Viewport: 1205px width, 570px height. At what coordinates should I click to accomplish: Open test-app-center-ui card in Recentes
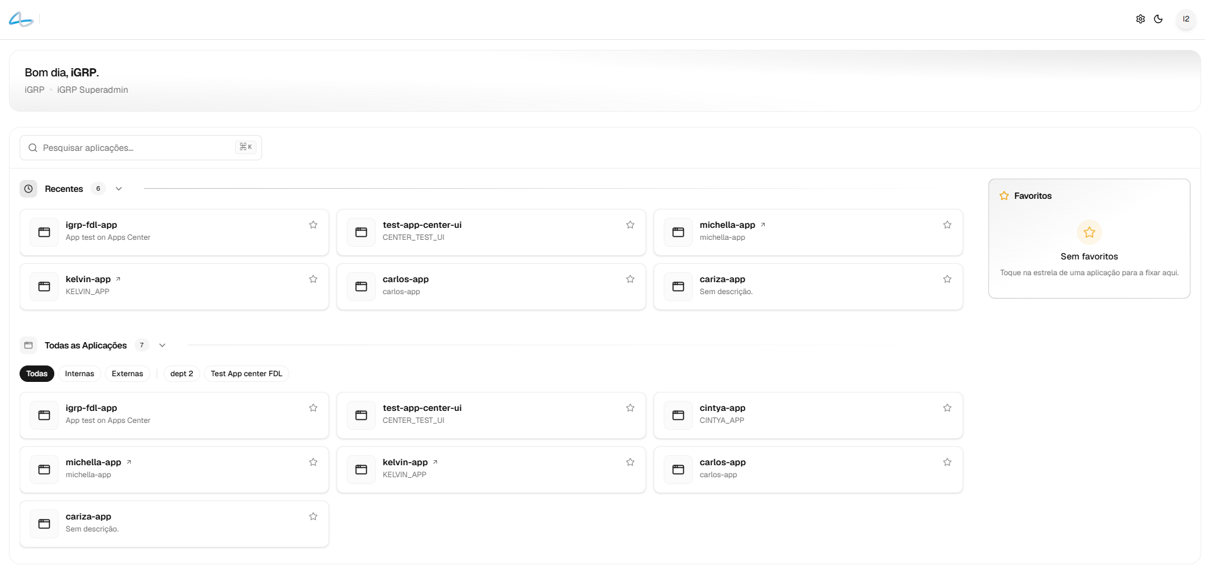(491, 232)
